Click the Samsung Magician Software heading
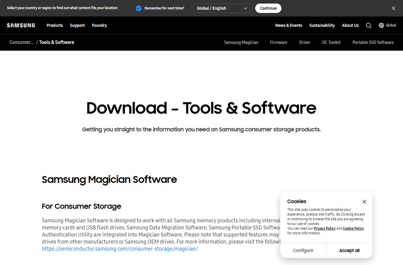Viewport: 403px width, 265px height. click(109, 179)
